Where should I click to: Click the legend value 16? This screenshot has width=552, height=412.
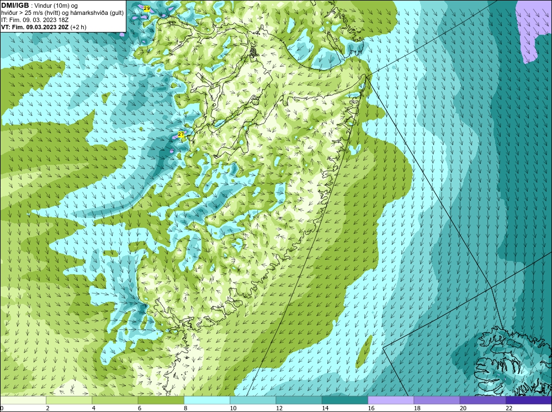coord(371,408)
